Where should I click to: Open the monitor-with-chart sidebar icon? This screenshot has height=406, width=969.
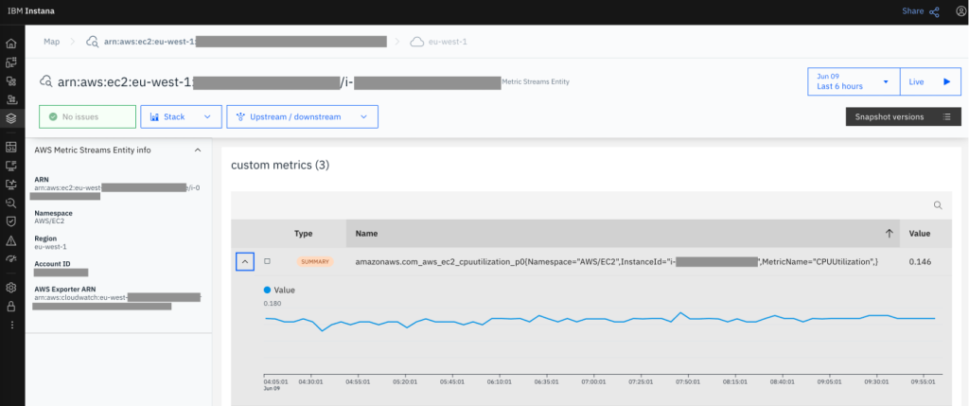coord(11,185)
